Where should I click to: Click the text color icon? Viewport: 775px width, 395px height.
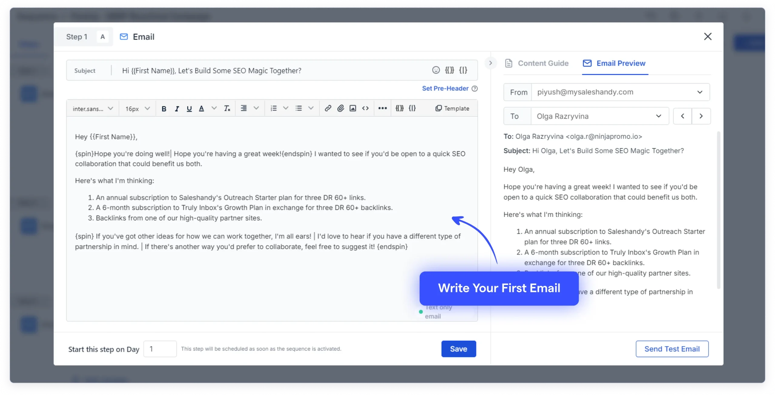pos(201,108)
